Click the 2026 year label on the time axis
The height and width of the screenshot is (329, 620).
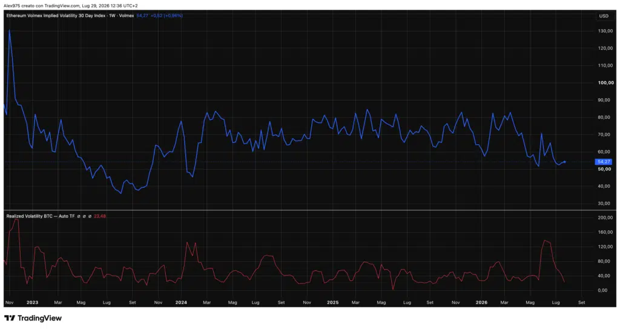pos(481,302)
